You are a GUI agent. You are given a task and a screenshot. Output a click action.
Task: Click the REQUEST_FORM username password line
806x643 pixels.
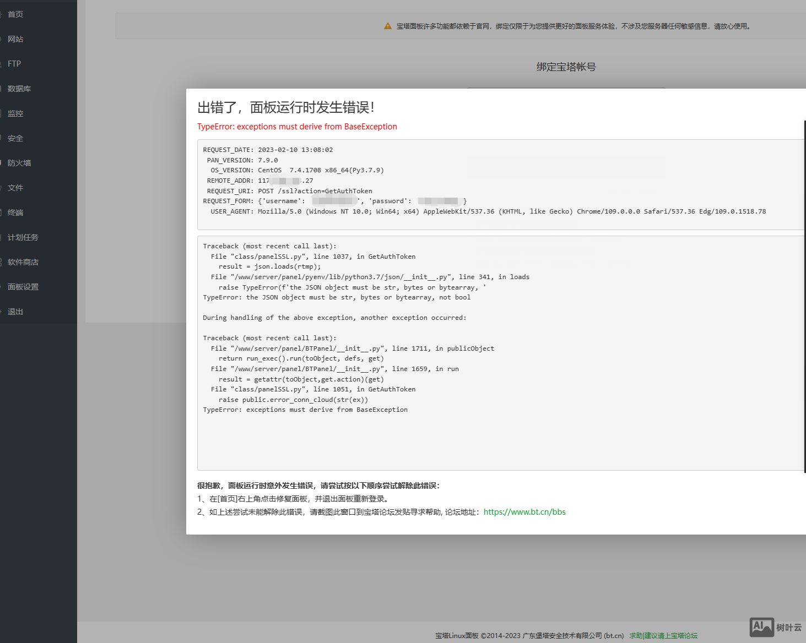point(335,201)
